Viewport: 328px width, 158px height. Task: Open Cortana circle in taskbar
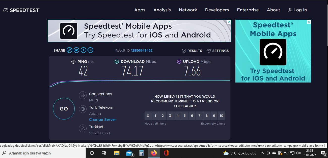coord(92,153)
